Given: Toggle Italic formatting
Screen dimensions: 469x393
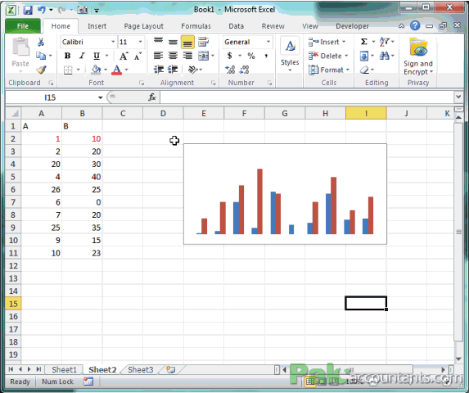Looking at the screenshot, I should click(82, 56).
